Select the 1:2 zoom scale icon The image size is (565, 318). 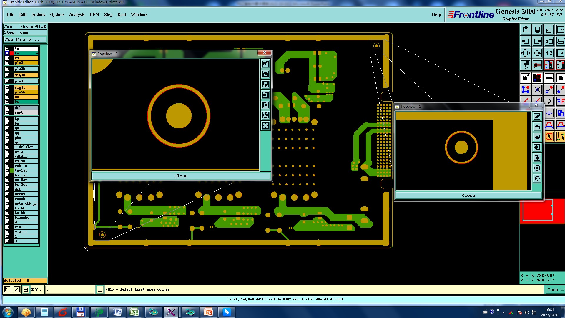click(549, 53)
